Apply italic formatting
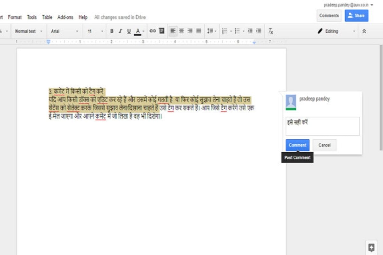The image size is (383, 255). [120, 31]
